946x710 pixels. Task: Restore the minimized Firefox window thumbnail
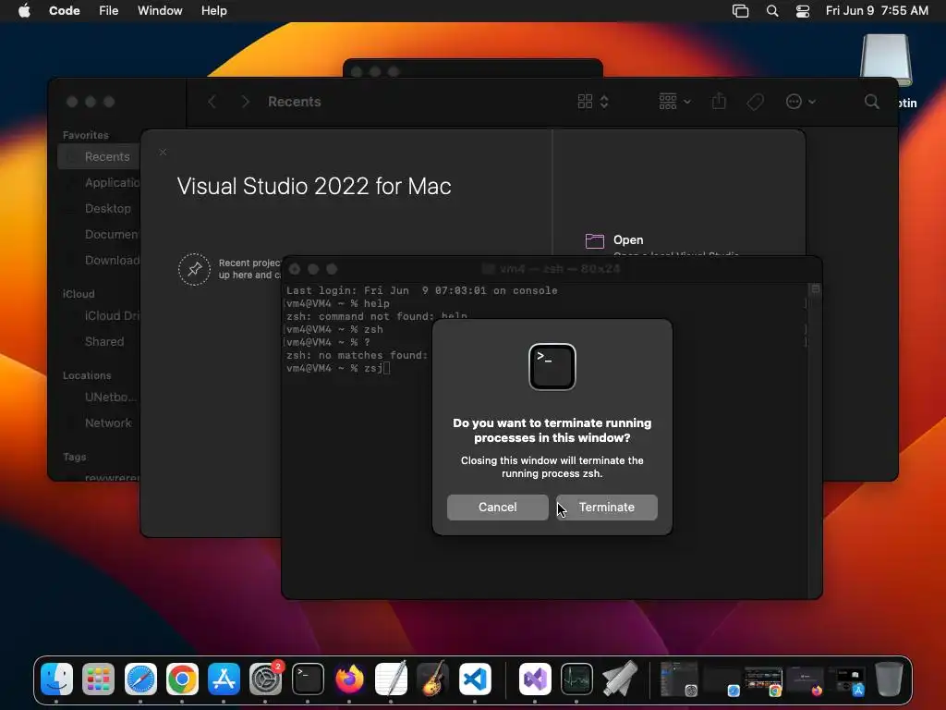tap(805, 681)
